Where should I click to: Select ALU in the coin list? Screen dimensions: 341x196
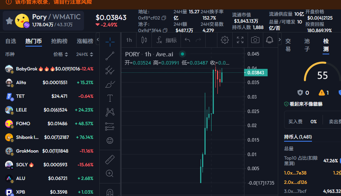coord(49,178)
